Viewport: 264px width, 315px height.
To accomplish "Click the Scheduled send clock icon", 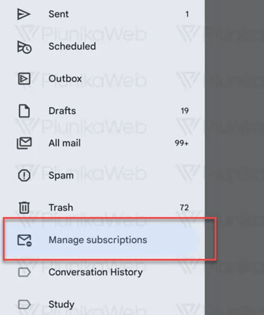I will click(x=24, y=47).
